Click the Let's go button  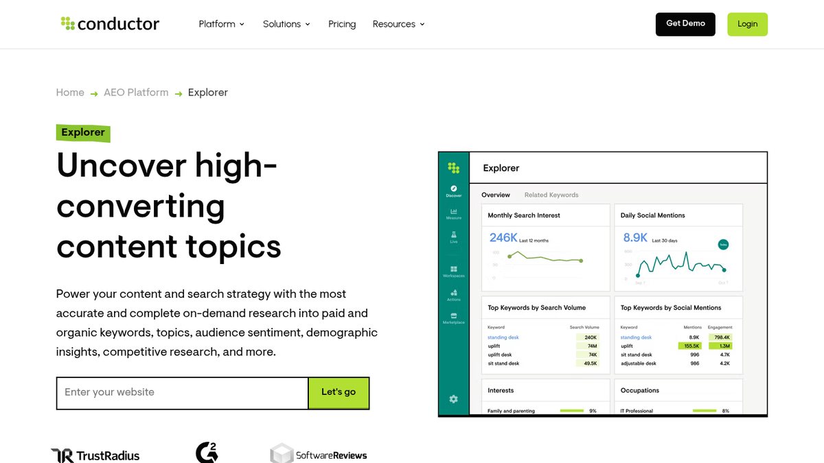(339, 393)
